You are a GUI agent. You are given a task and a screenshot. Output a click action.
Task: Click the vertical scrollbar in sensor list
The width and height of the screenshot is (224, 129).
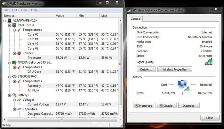pyautogui.click(x=120, y=64)
